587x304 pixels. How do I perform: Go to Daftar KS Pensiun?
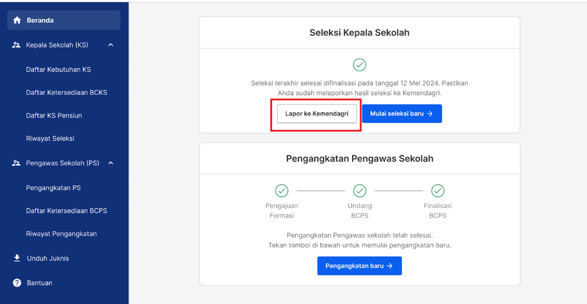point(54,116)
